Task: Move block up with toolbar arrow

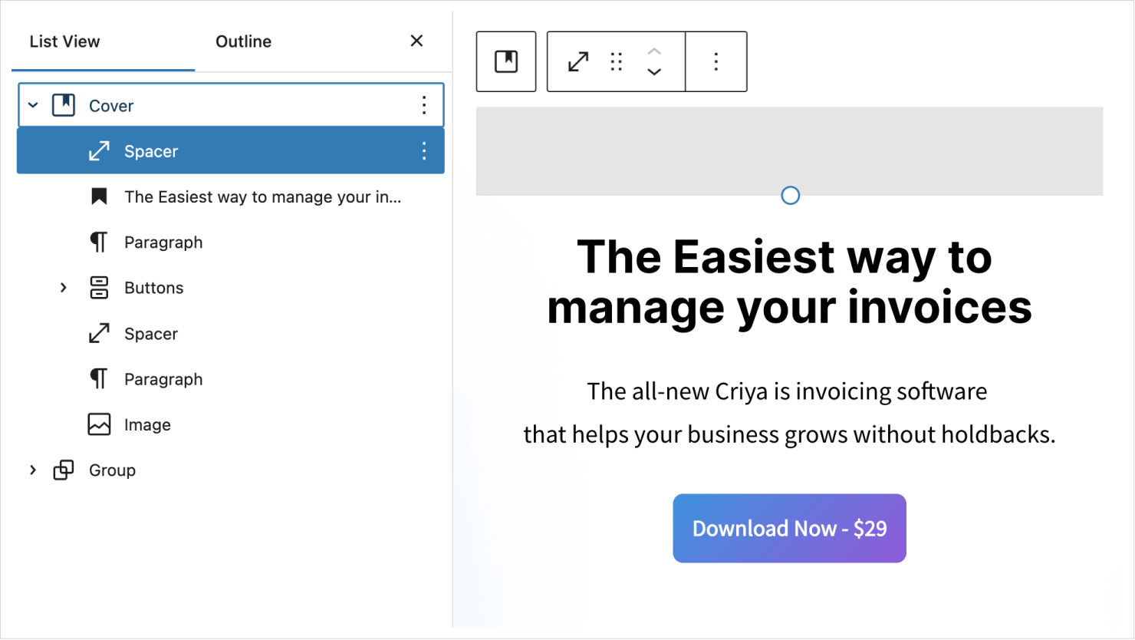Action: (x=654, y=51)
